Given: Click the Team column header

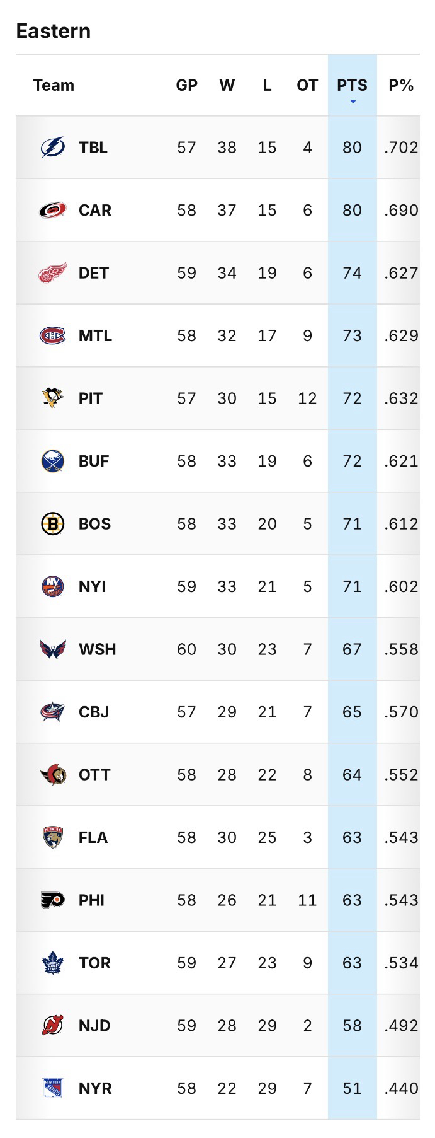Looking at the screenshot, I should [54, 85].
